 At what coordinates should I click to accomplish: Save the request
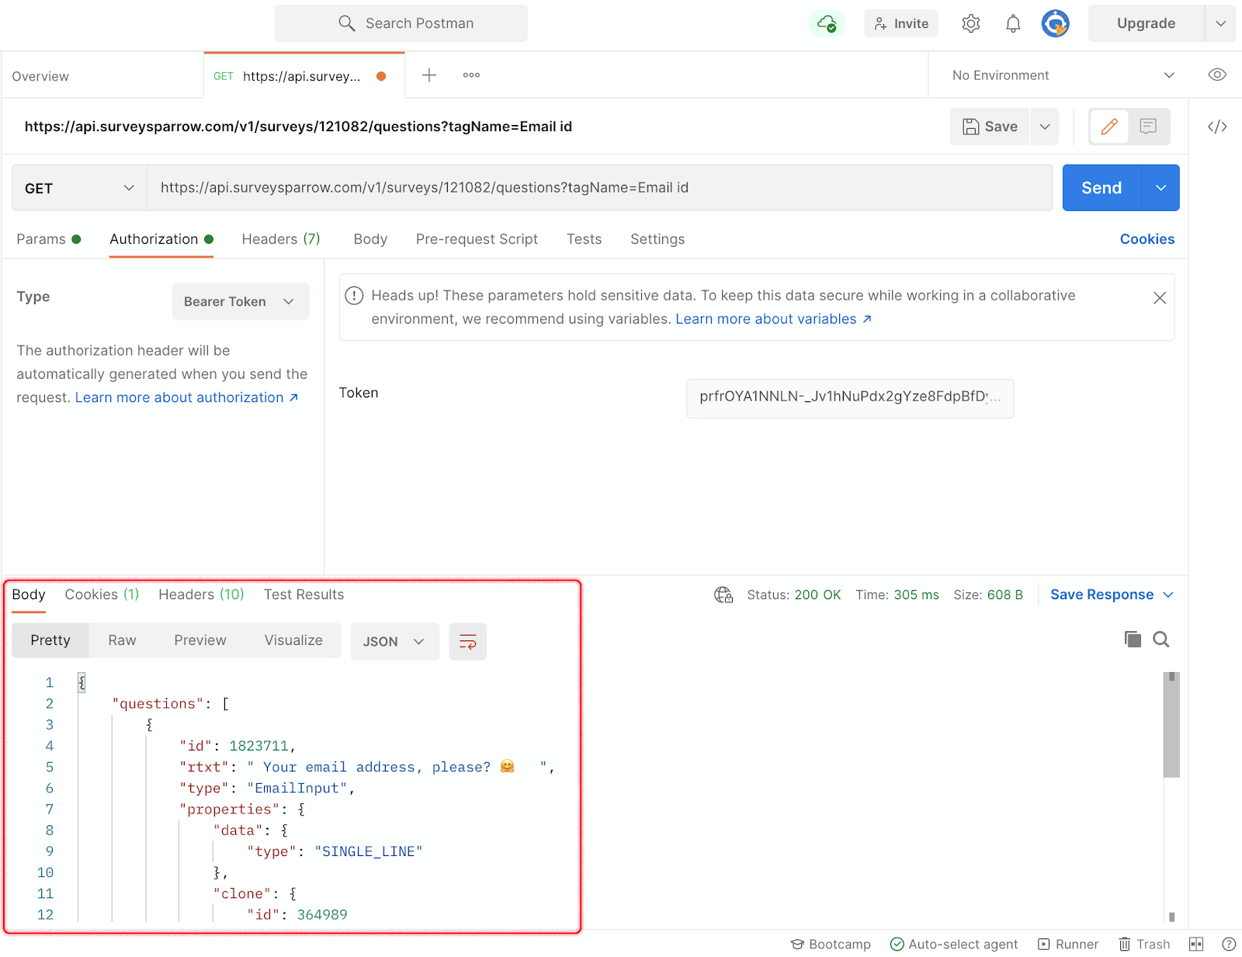pyautogui.click(x=990, y=127)
